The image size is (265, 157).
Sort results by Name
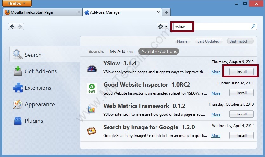tap(182, 41)
